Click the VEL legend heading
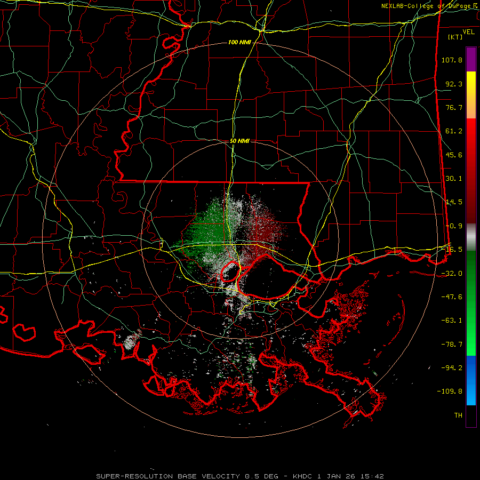 tap(468, 32)
